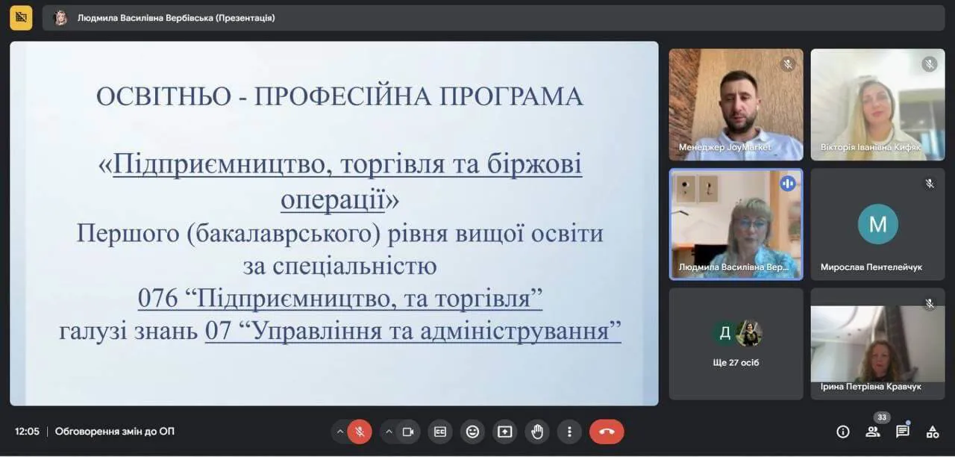Open the three-dot more options menu
The image size is (955, 457).
tap(569, 432)
